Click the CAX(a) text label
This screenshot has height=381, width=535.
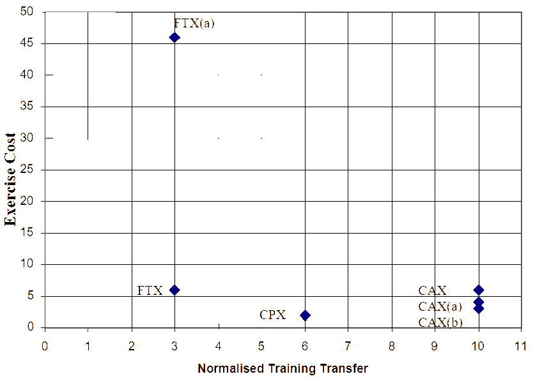(x=440, y=307)
